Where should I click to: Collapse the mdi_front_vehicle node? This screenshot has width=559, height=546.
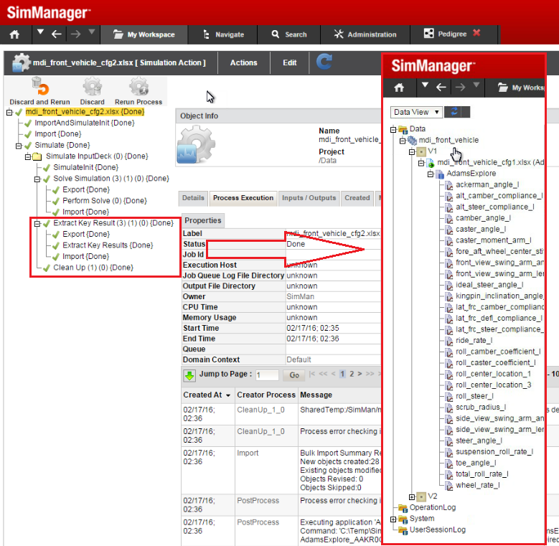(402, 141)
